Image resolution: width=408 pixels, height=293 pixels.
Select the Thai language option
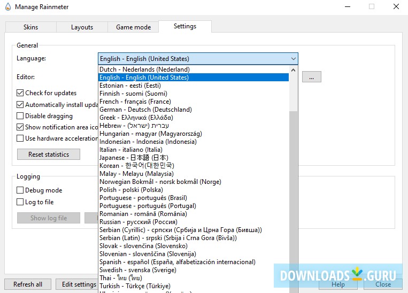194,278
